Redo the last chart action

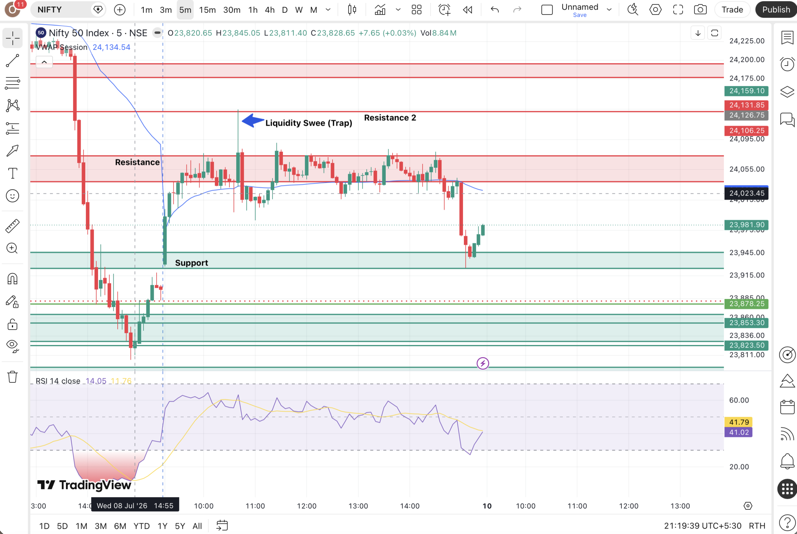[517, 10]
